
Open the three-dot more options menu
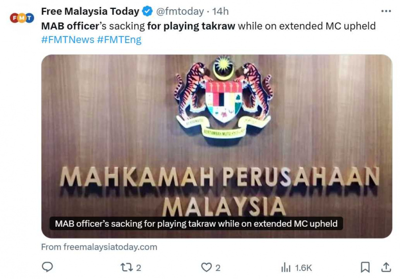coord(386,11)
